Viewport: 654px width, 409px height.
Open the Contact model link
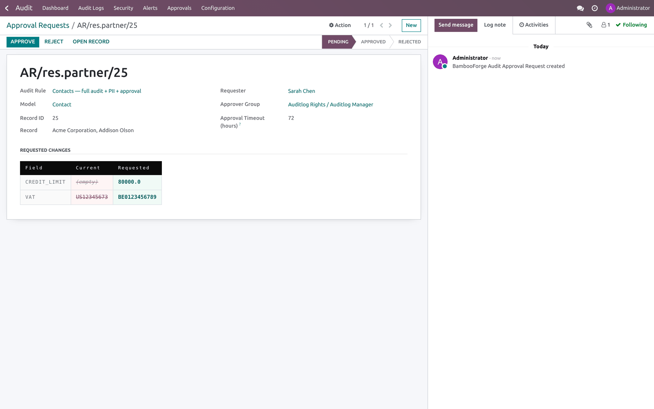point(62,105)
